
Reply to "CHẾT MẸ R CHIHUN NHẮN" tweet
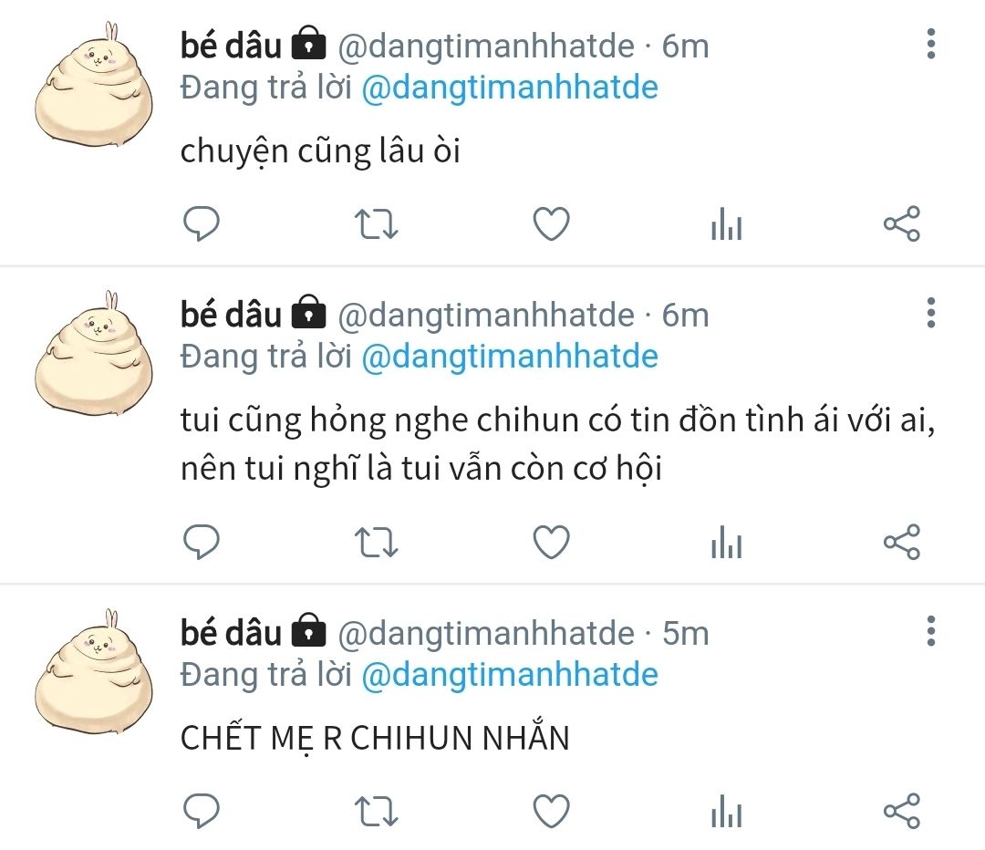[201, 811]
